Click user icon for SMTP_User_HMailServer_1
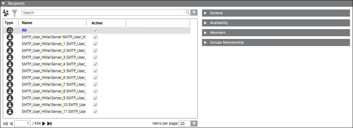The width and height of the screenshot is (353, 128). 10,44
